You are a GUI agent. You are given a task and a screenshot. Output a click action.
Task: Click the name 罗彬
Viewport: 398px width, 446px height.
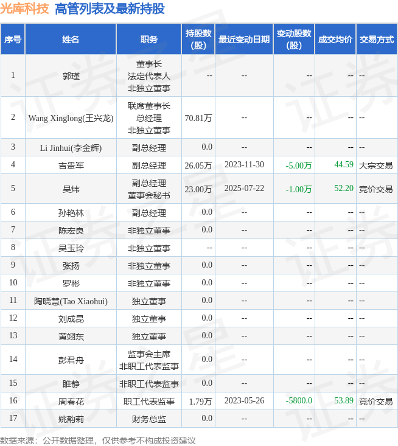(71, 284)
